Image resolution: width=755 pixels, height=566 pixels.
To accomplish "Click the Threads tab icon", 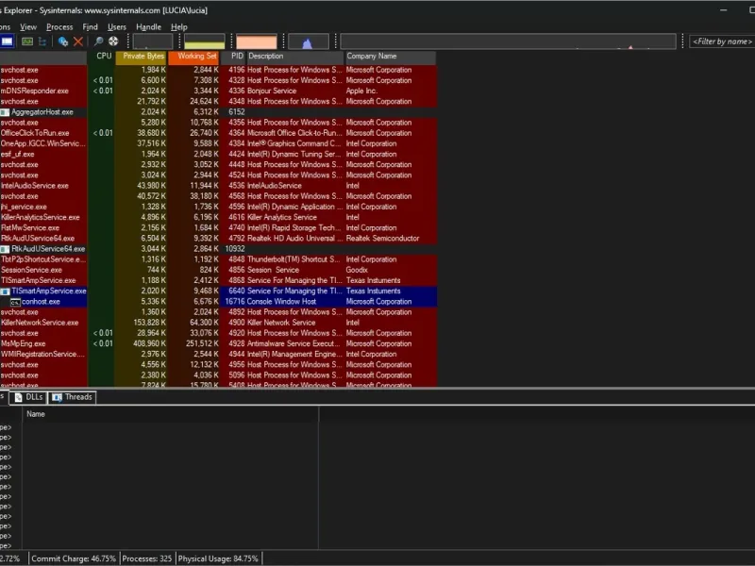I will coord(58,397).
